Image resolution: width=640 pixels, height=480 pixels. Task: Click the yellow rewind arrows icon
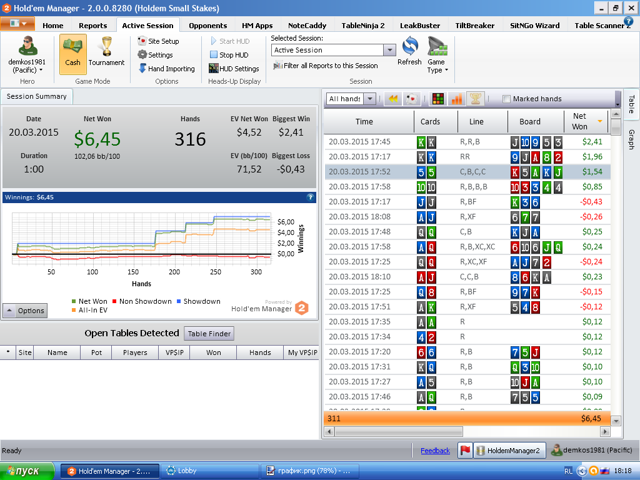point(393,99)
